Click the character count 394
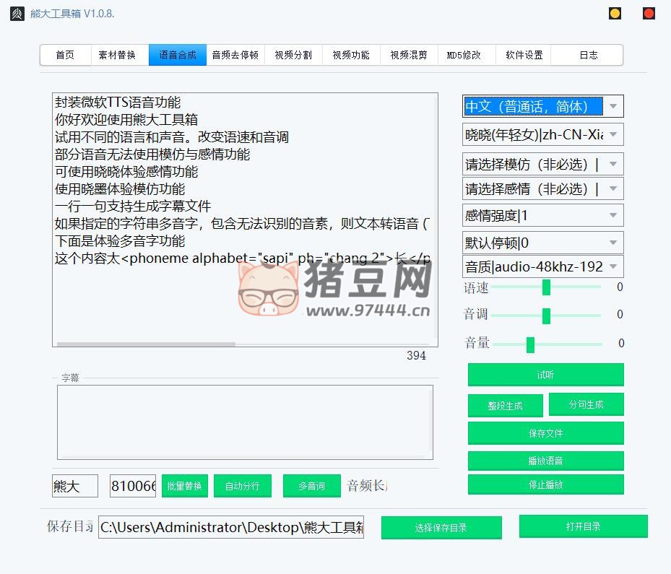671x574 pixels. pyautogui.click(x=416, y=355)
